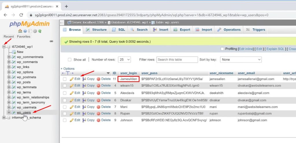Viewport: 296px width, 143px height.
Task: Click the Filter rows search field
Action: [177, 60]
